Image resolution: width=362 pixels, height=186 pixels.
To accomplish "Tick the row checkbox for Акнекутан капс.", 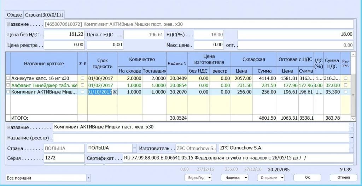I will pos(8,78).
